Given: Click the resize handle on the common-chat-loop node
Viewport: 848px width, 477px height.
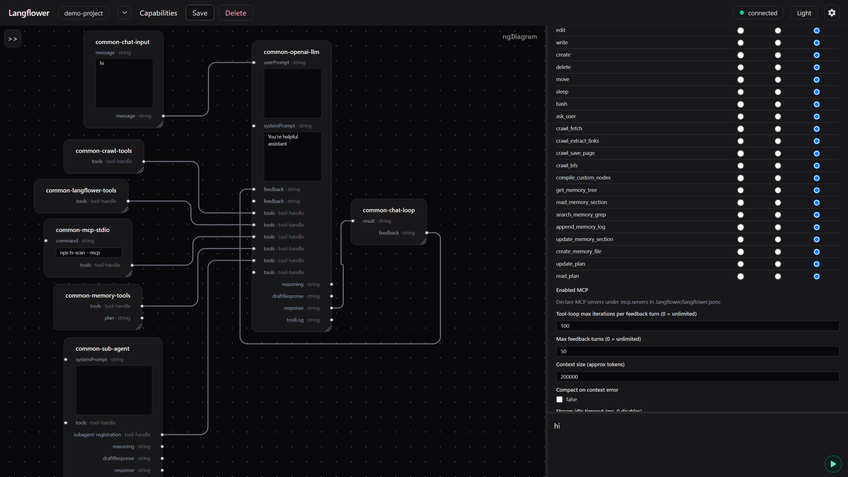Looking at the screenshot, I should coord(424,242).
